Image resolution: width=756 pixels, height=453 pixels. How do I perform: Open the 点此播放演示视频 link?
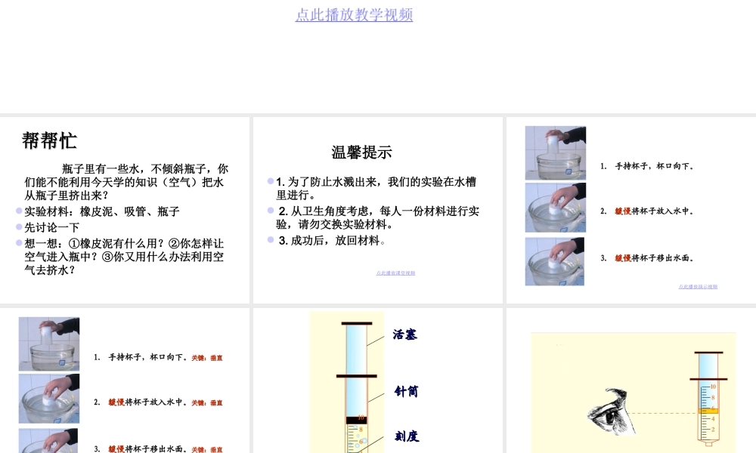tap(698, 287)
